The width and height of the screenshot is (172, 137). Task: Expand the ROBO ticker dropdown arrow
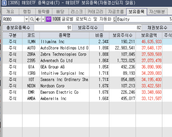click(27, 19)
